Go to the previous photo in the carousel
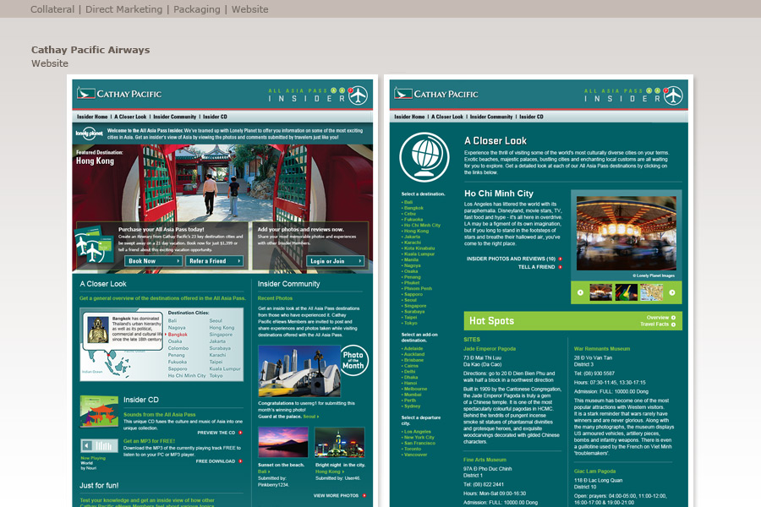Image resolution: width=761 pixels, height=507 pixels. [581, 293]
